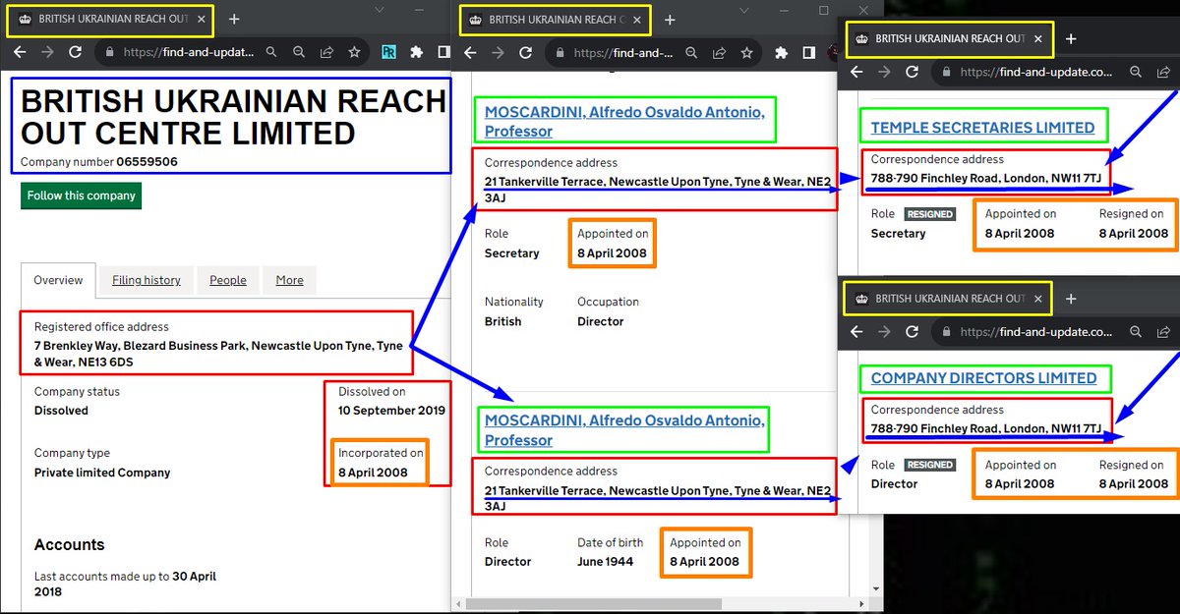Open Extensions puzzle icon in overview window
Viewport: 1180px width, 614px height.
click(x=417, y=53)
